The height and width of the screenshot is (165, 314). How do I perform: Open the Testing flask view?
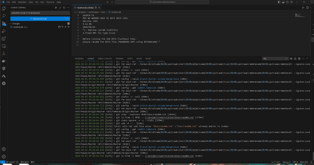coord(4,54)
